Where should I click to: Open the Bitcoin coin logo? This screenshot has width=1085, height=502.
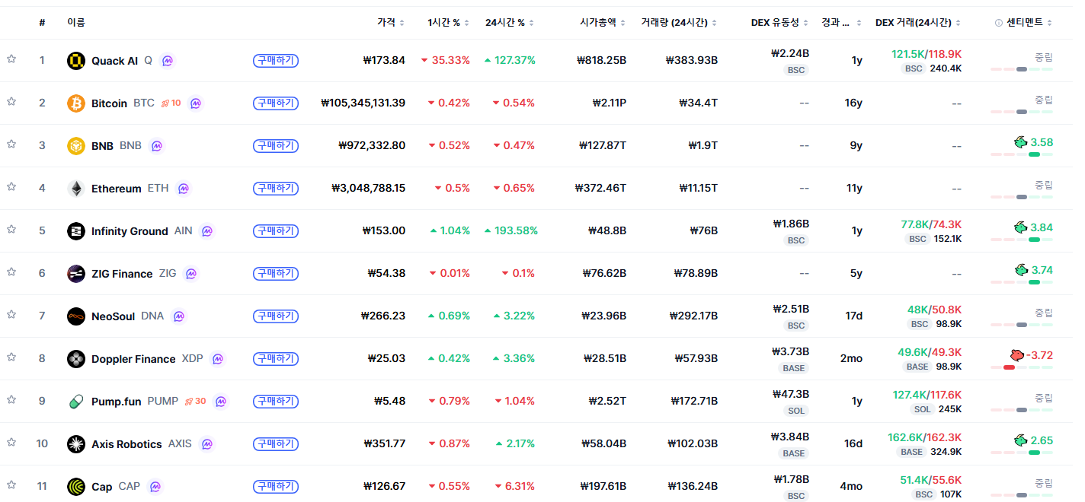[75, 103]
